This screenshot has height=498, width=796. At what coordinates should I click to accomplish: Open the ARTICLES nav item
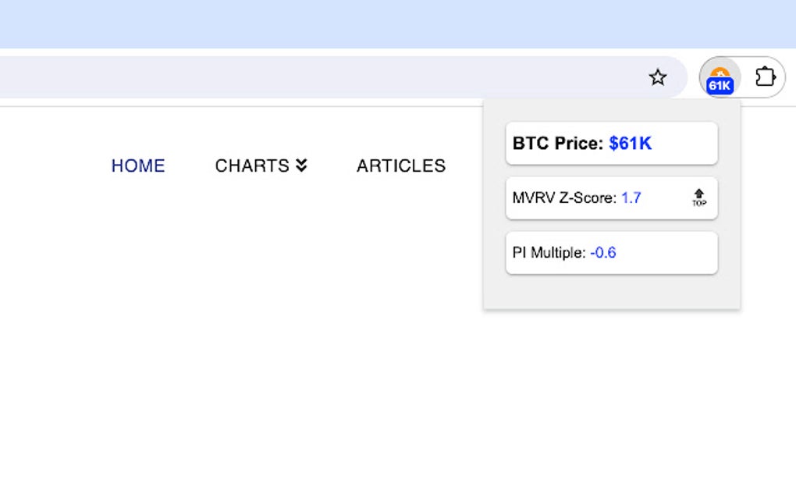(x=401, y=165)
